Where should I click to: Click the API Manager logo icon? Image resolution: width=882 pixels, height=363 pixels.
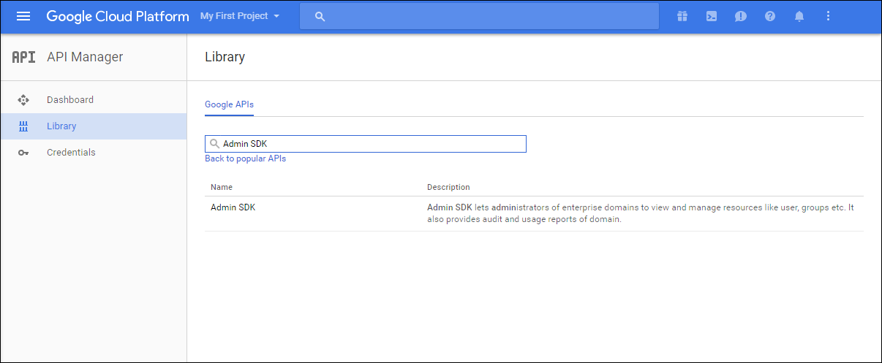click(23, 57)
